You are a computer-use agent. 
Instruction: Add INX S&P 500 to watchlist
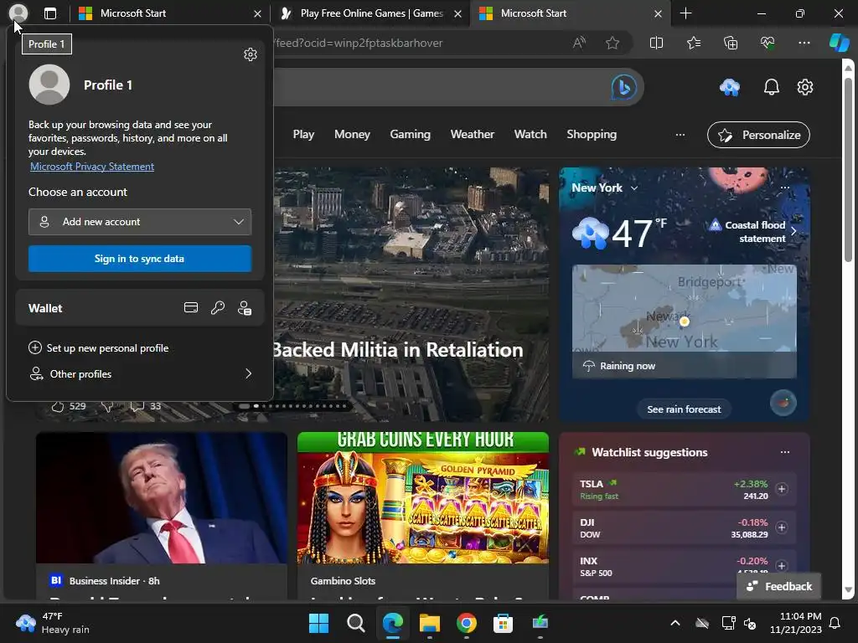point(782,566)
